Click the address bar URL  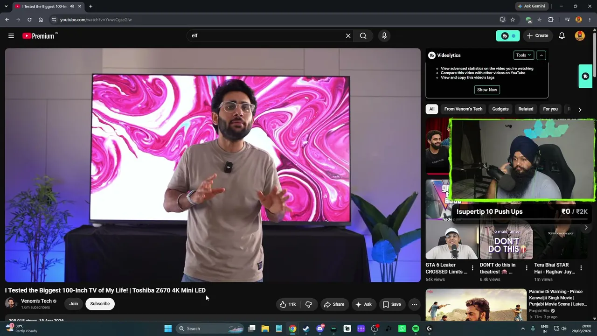[96, 20]
